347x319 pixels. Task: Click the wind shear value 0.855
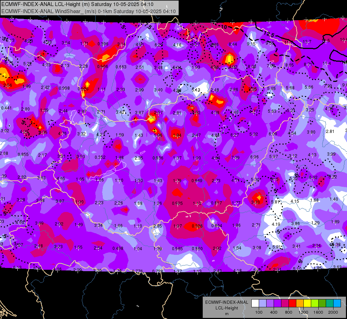point(23,154)
